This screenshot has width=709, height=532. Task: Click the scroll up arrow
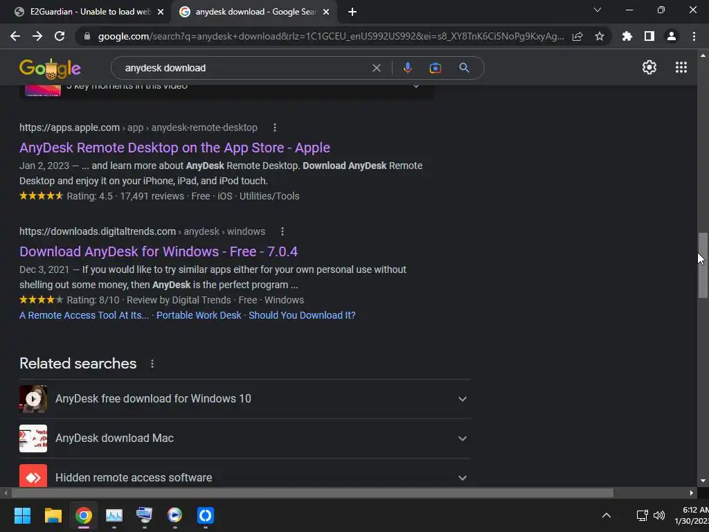pyautogui.click(x=702, y=55)
